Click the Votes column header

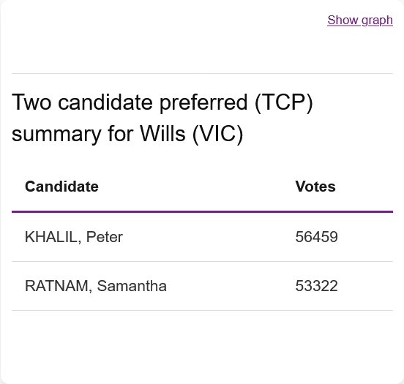[315, 187]
